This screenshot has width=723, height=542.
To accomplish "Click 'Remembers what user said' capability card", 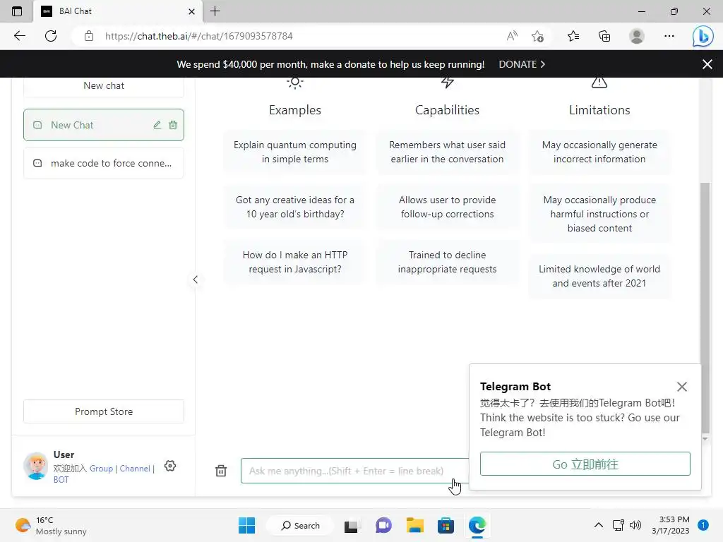I will (447, 152).
